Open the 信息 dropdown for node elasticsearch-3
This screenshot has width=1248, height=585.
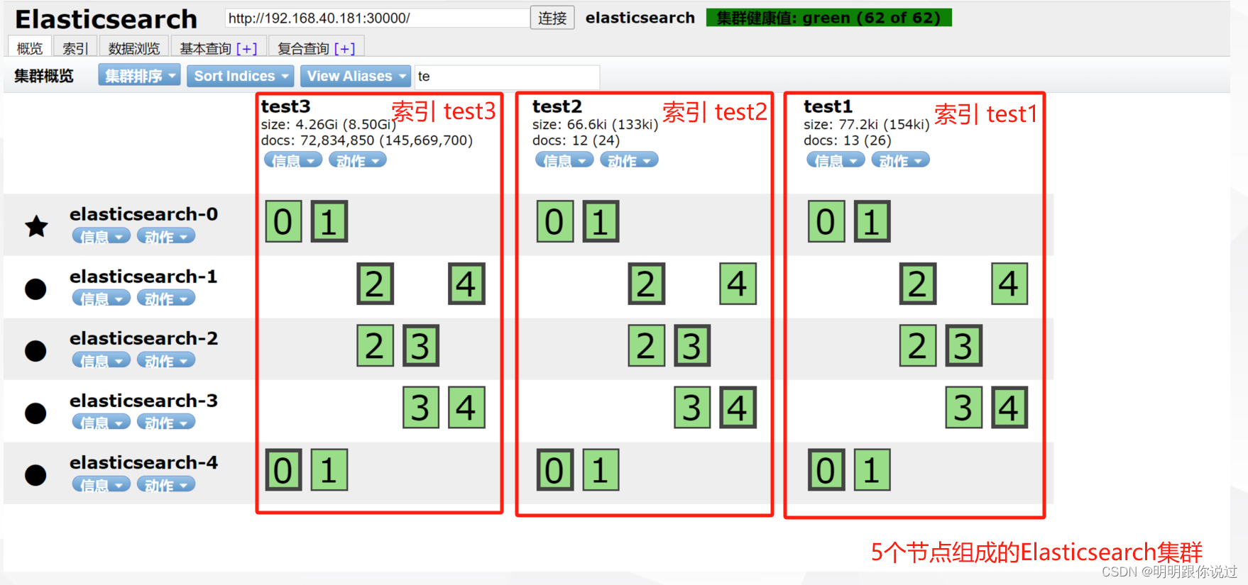(x=101, y=423)
